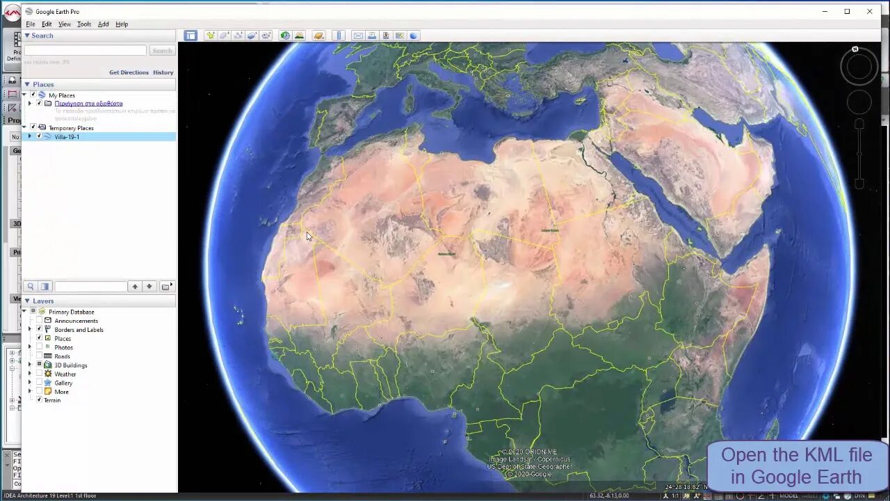Collapse the Search panel header triangle

27,35
